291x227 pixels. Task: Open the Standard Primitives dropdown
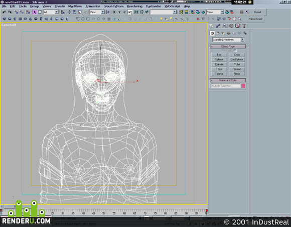click(228, 40)
